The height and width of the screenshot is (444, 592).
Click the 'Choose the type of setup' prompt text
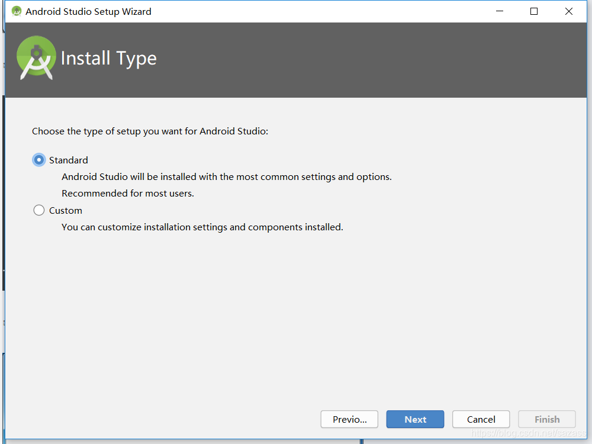point(150,131)
